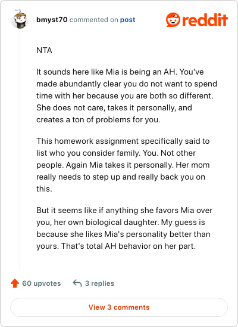Viewport: 238px width, 327px height.
Task: Click the line "list who you consider family"
Action: pyautogui.click(x=116, y=153)
